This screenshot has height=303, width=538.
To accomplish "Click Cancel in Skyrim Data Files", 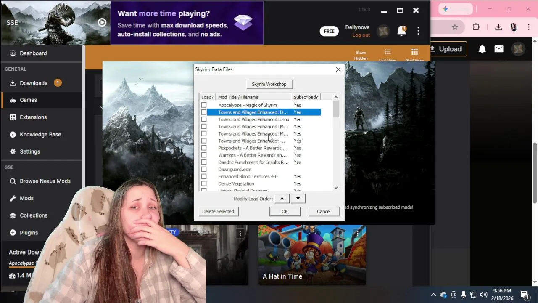I will pyautogui.click(x=324, y=211).
